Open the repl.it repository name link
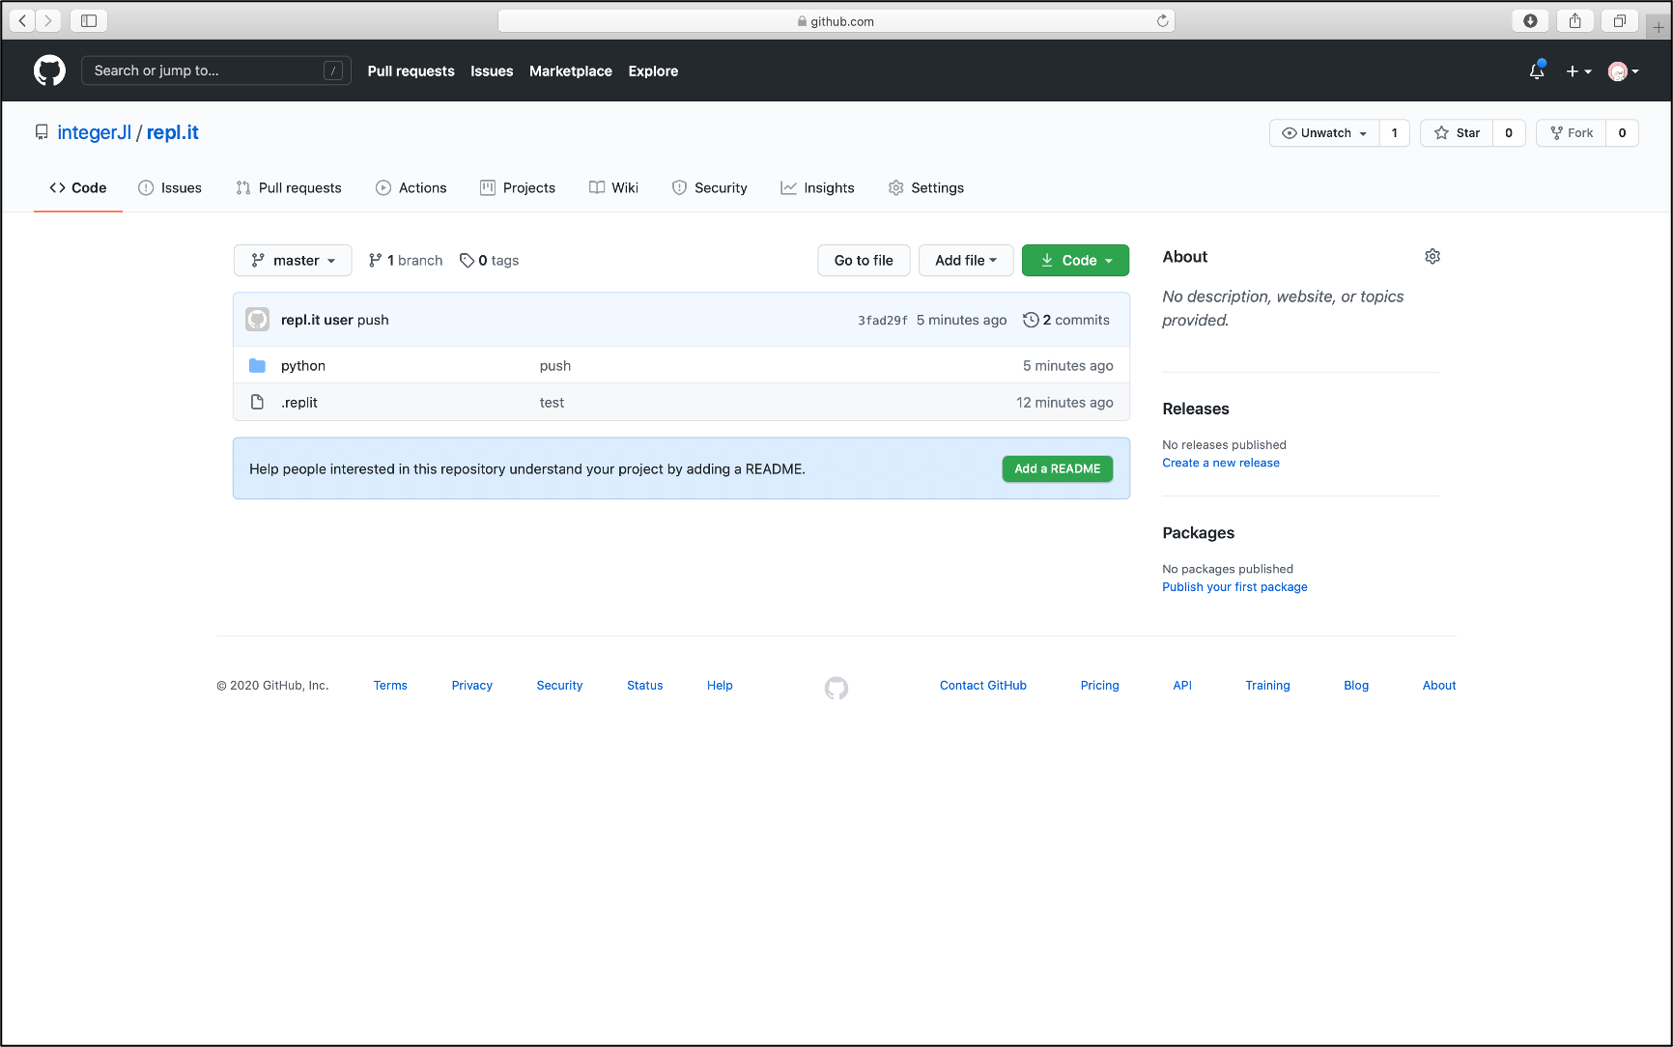This screenshot has width=1673, height=1047. (173, 132)
